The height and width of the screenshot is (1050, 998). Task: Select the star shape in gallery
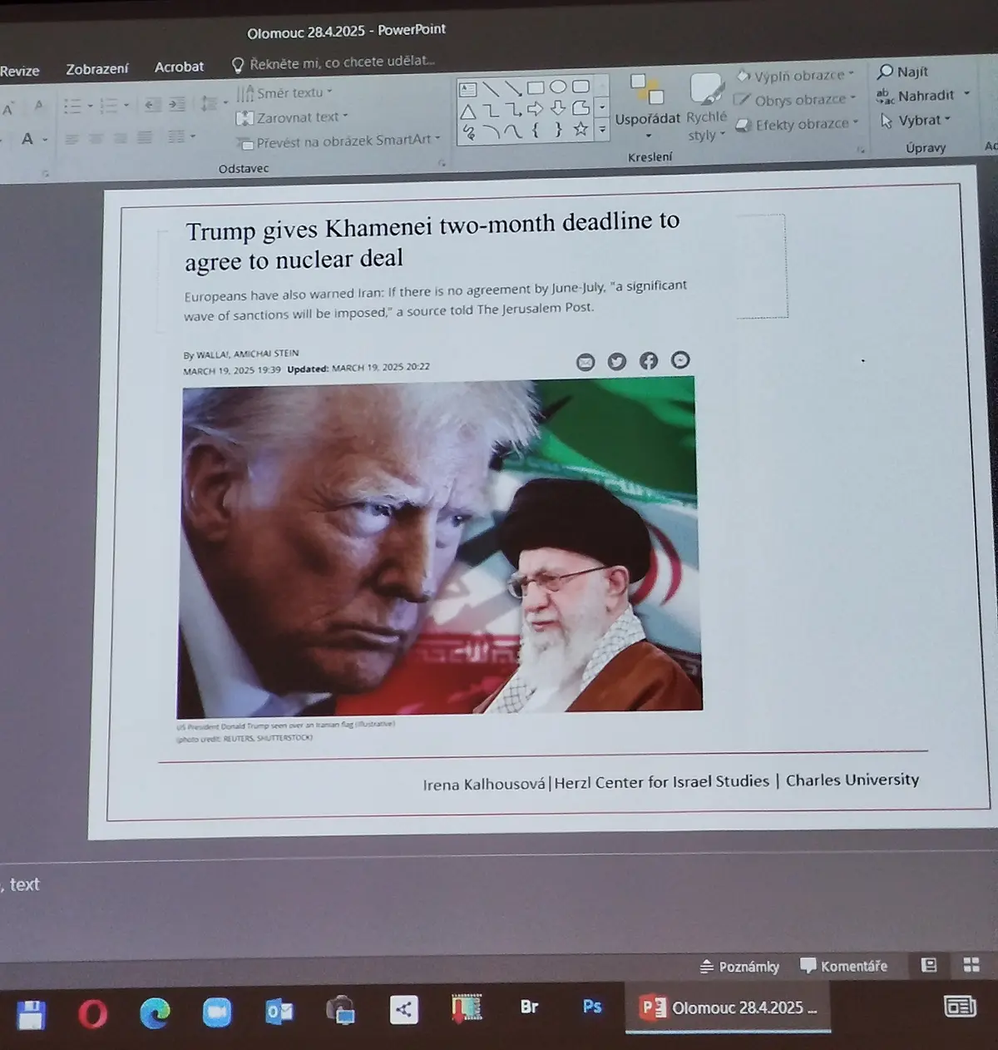point(581,129)
